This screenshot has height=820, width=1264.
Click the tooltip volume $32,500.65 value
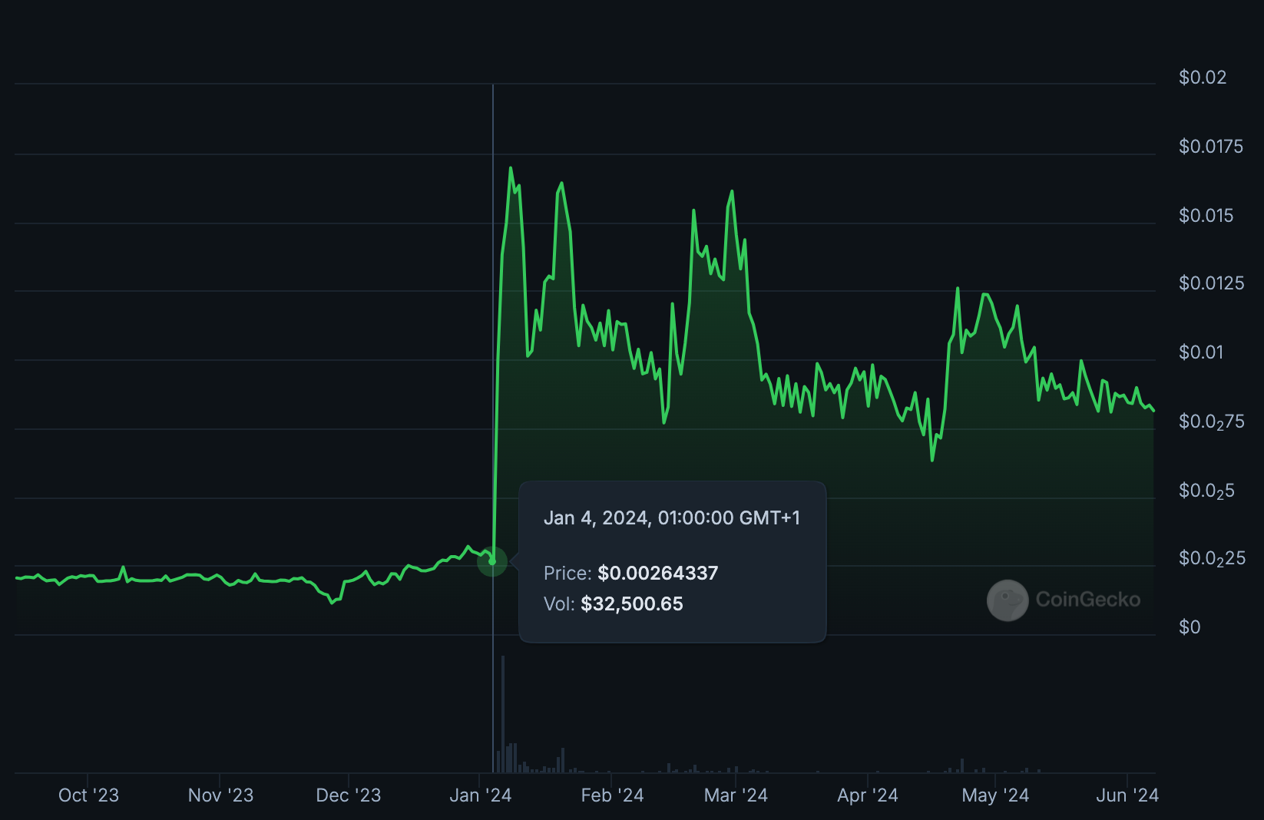click(x=632, y=604)
